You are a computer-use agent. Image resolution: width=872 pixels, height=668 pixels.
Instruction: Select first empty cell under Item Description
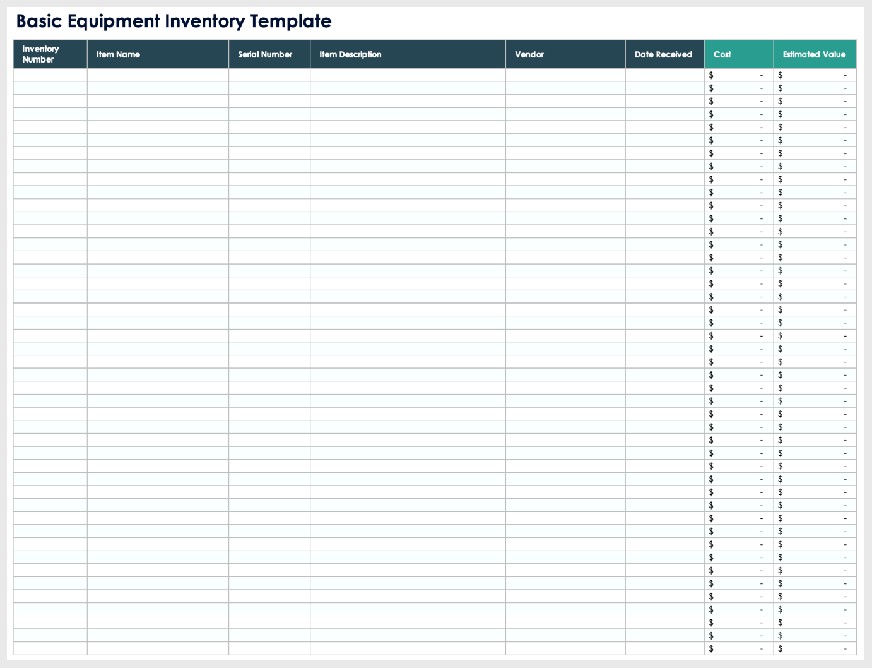[408, 75]
